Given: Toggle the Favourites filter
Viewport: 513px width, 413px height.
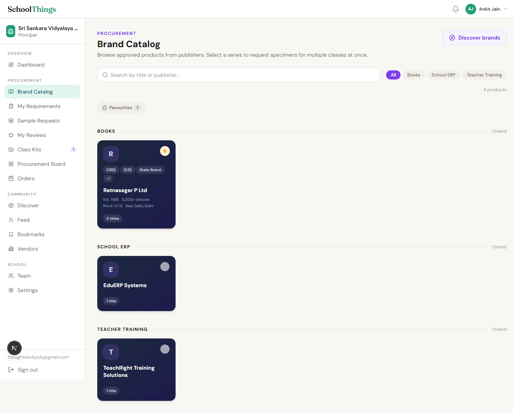Looking at the screenshot, I should coord(121,108).
